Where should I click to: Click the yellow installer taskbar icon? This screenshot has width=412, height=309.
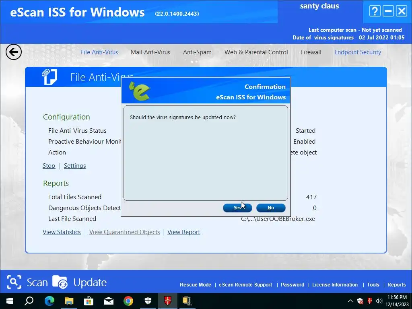click(x=187, y=301)
